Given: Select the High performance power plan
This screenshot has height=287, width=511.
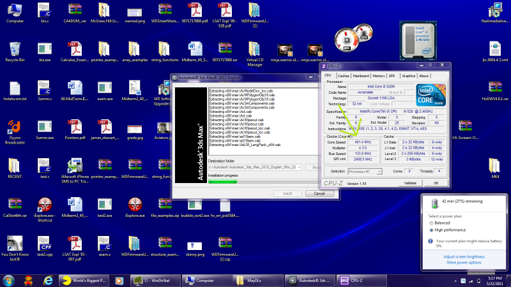Looking at the screenshot, I should pyautogui.click(x=448, y=230).
